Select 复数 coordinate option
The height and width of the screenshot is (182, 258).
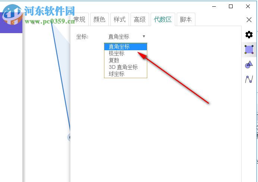(126, 60)
